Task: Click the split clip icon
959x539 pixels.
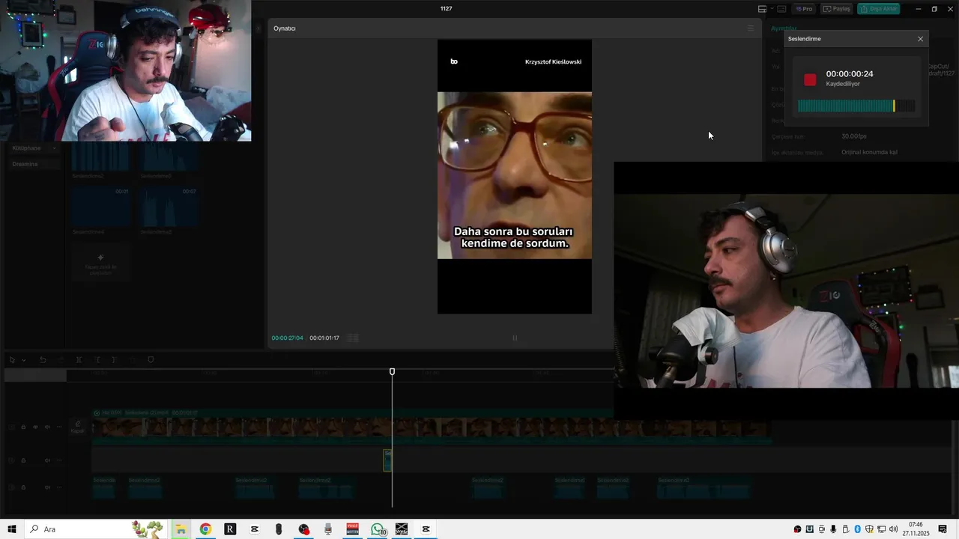Action: tap(79, 360)
